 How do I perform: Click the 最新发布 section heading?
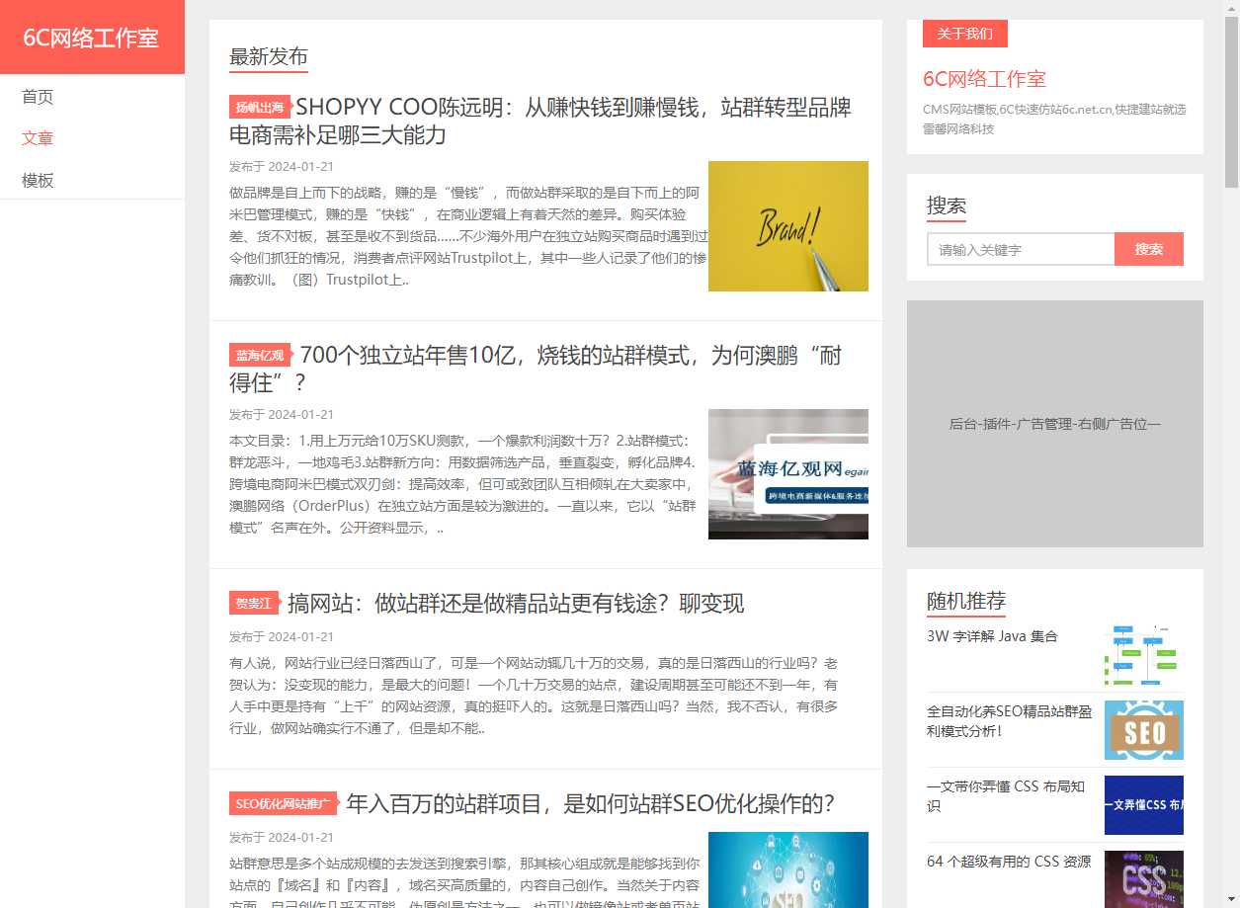(x=269, y=56)
